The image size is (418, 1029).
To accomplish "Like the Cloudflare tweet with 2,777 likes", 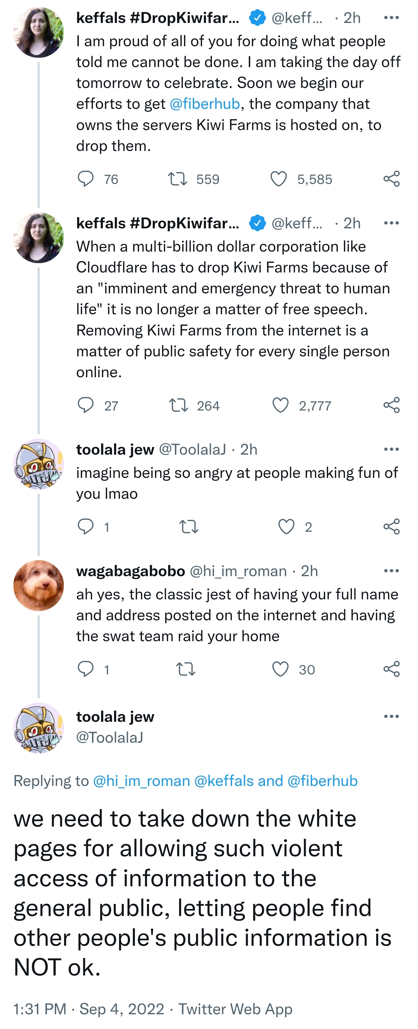I will [x=280, y=405].
